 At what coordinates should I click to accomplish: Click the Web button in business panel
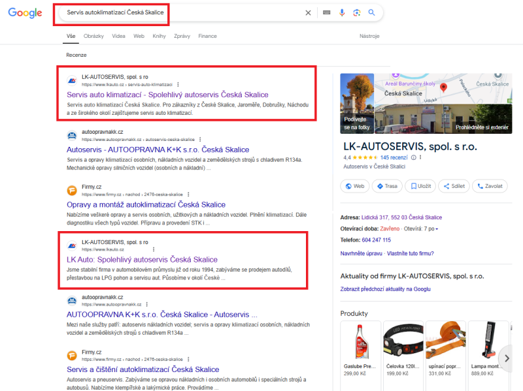[x=355, y=186]
